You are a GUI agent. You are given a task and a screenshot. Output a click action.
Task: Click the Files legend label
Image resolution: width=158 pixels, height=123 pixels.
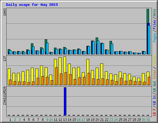[155, 25]
